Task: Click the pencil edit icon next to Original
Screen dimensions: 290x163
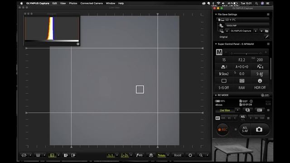Action: tap(267, 37)
